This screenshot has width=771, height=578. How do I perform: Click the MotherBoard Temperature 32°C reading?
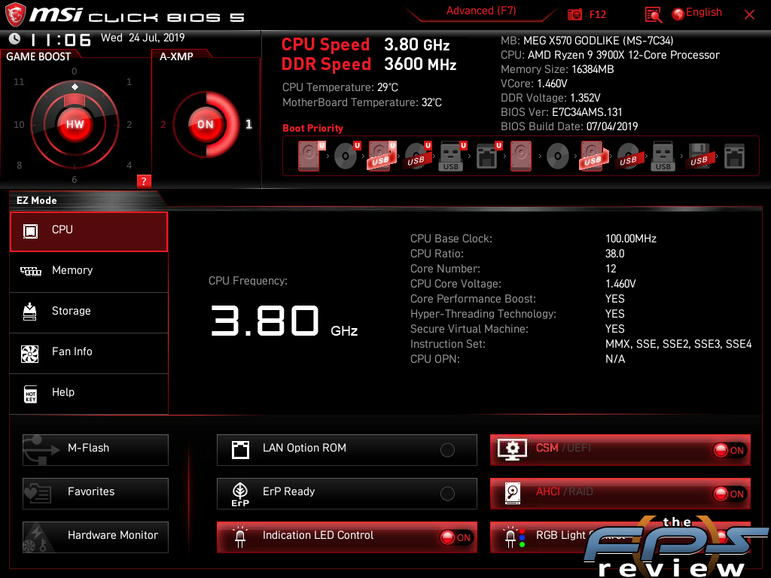pyautogui.click(x=362, y=102)
